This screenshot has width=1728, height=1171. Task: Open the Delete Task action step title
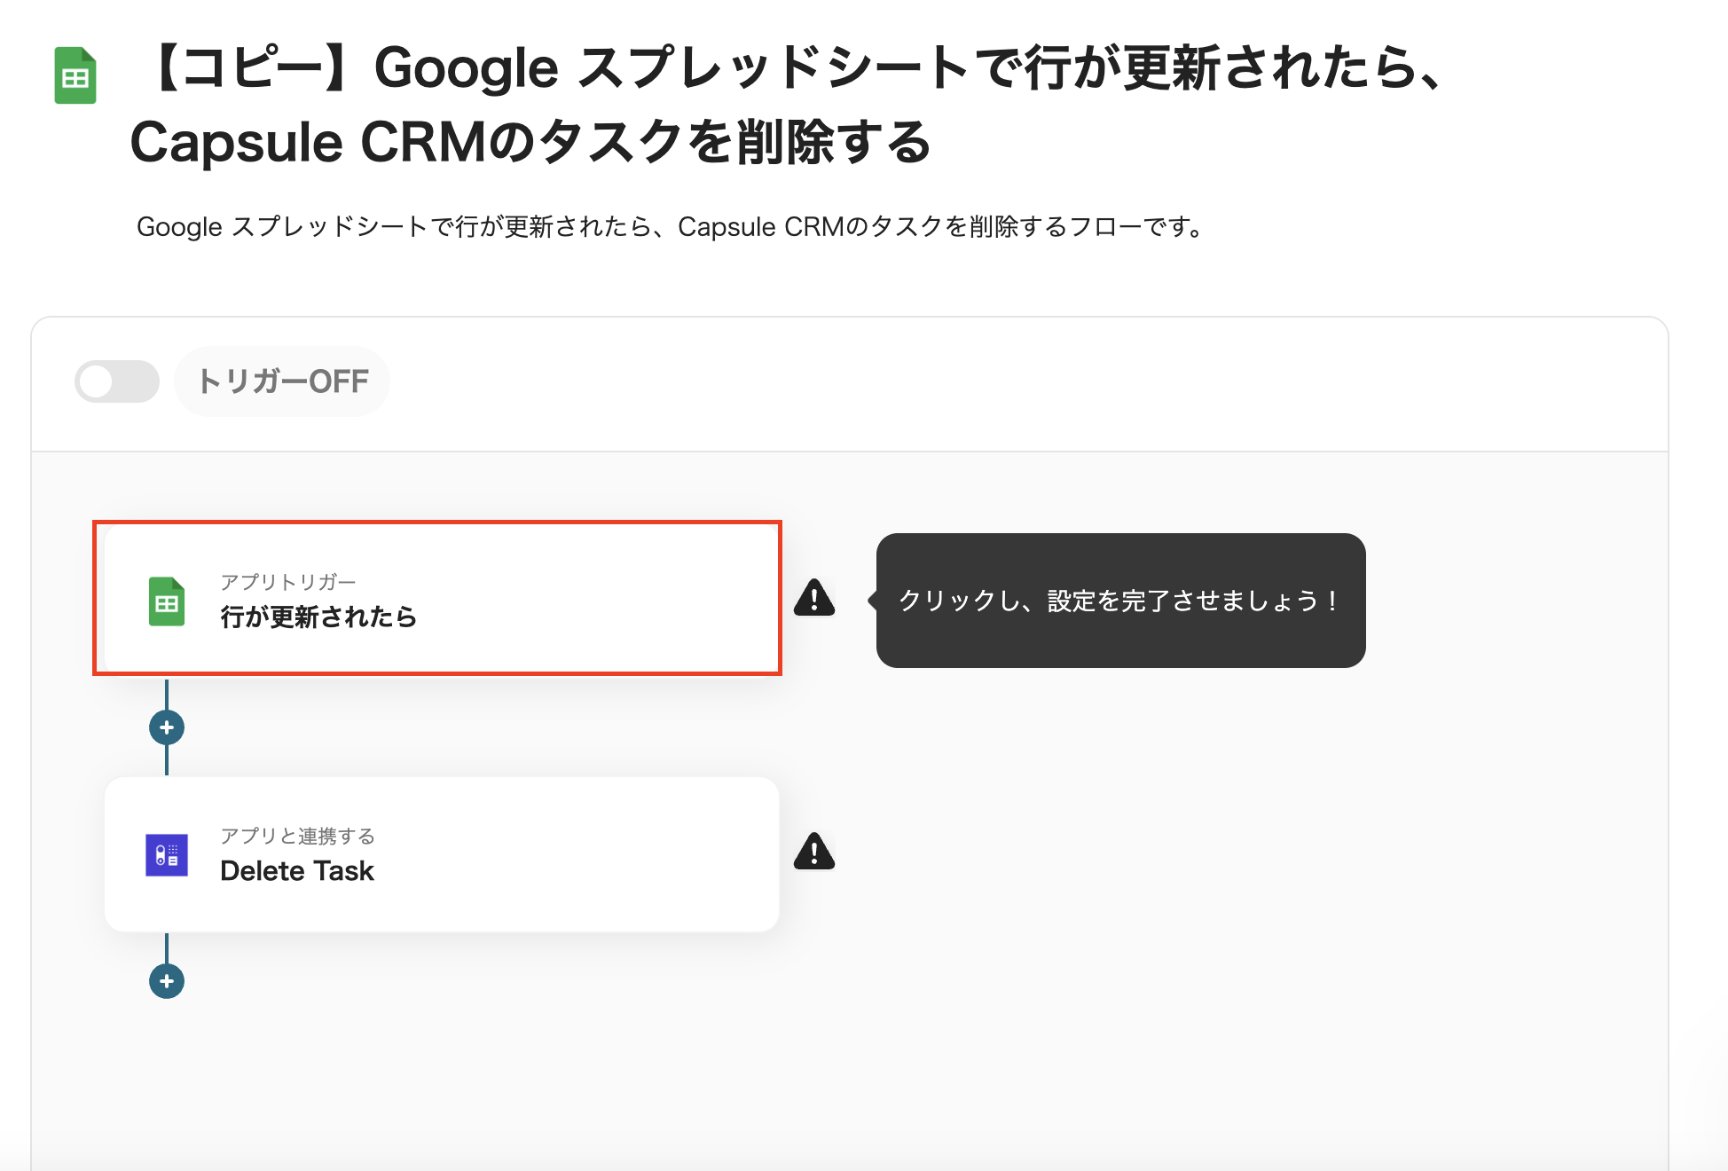297,871
